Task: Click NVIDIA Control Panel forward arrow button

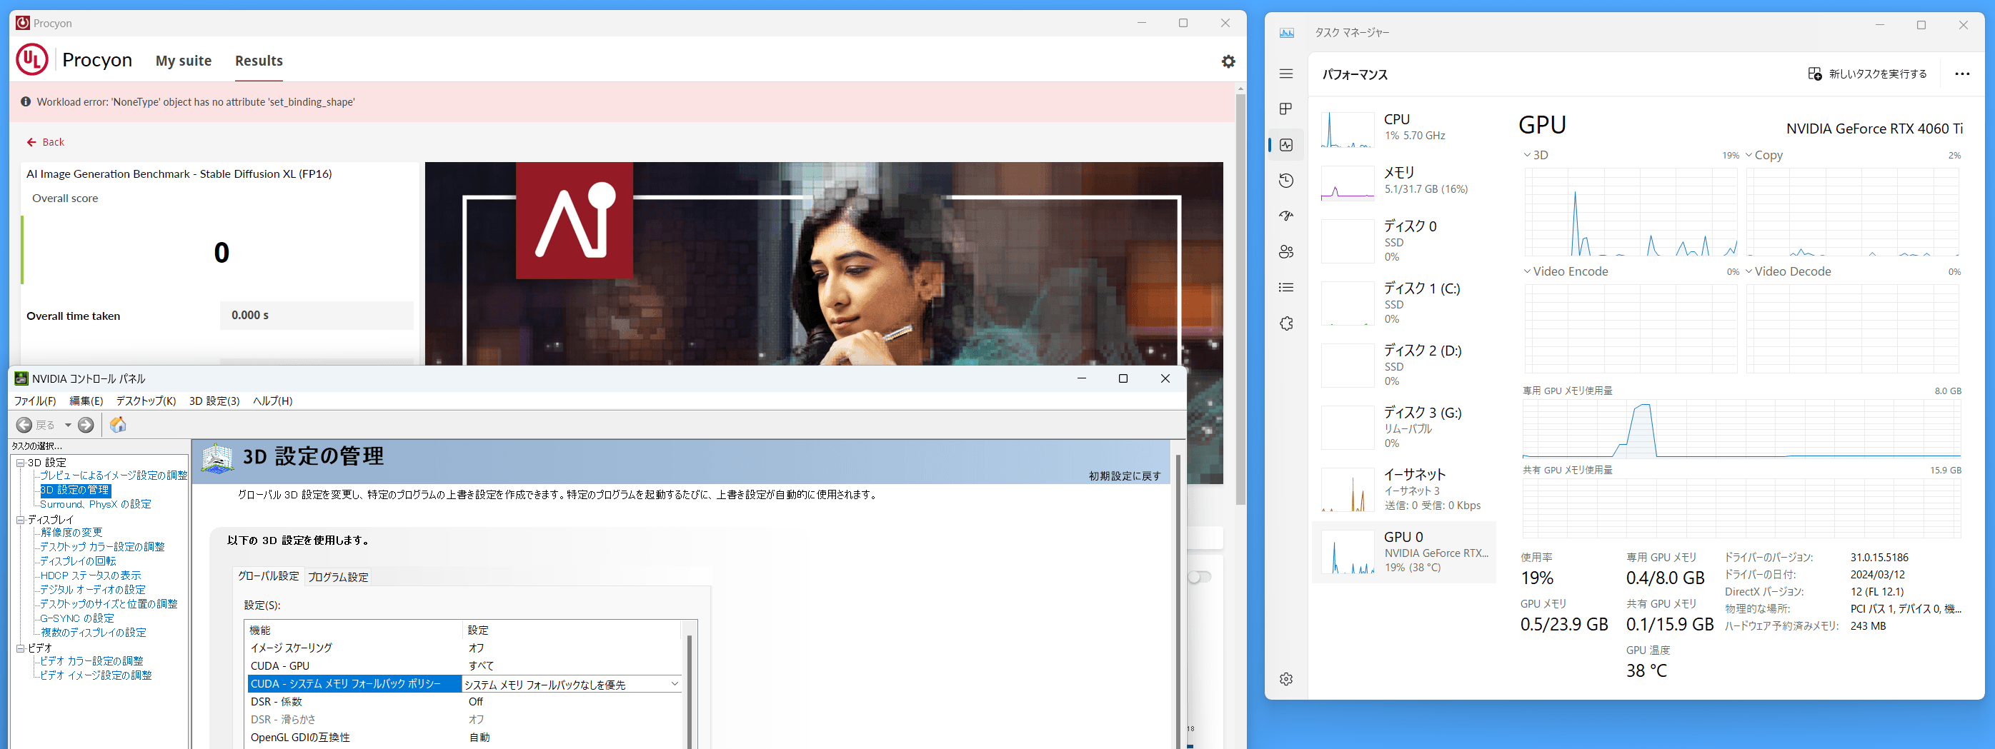Action: tap(86, 425)
